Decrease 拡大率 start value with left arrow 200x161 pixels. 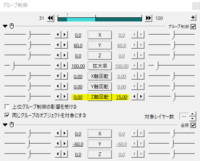pos(58,66)
